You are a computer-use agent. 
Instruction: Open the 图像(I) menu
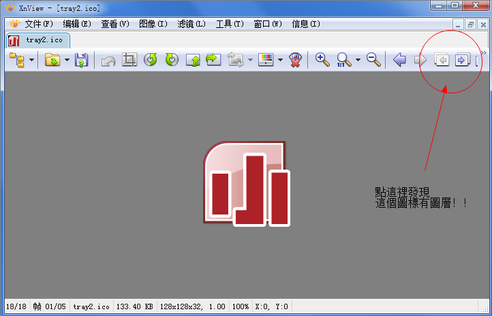[153, 24]
